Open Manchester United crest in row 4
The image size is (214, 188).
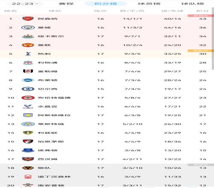tap(28, 45)
